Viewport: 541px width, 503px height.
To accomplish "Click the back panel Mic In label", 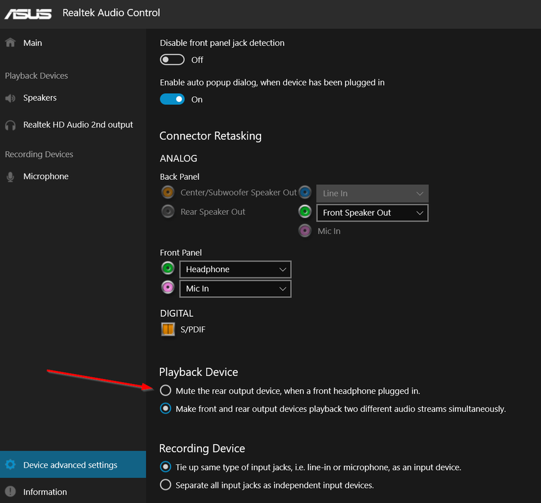I will pos(329,231).
